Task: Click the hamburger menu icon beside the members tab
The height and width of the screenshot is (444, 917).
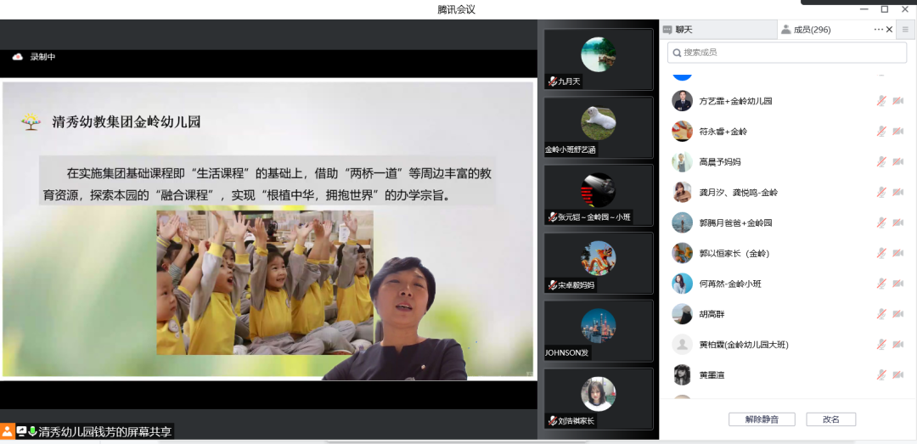Action: click(x=905, y=30)
